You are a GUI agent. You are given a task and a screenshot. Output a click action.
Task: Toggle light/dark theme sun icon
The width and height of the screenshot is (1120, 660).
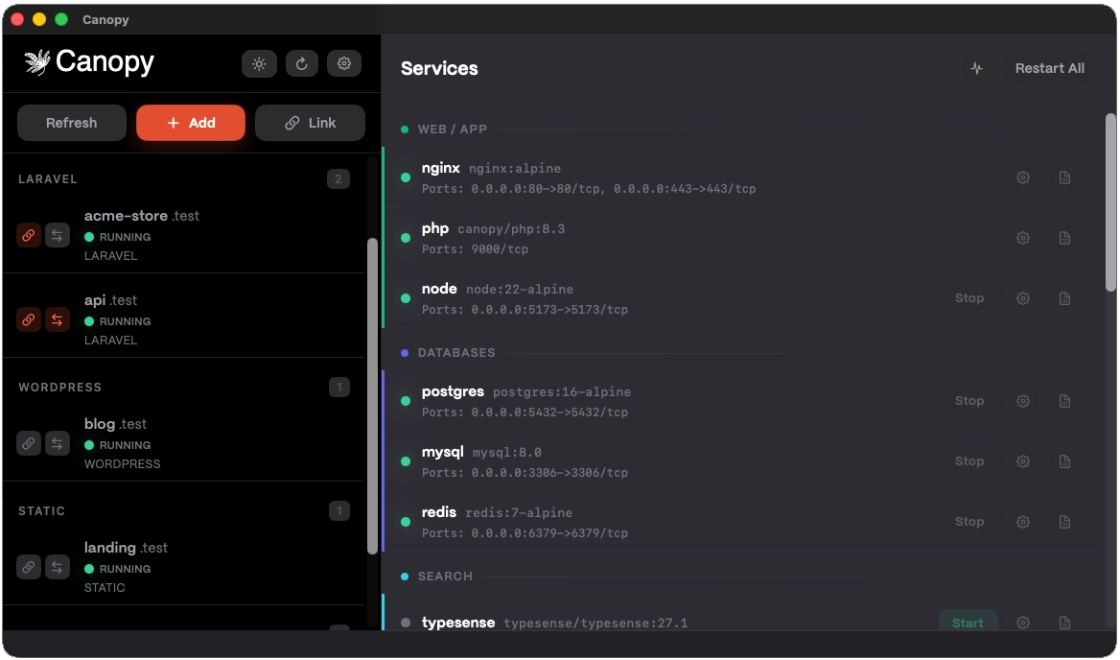pyautogui.click(x=259, y=63)
